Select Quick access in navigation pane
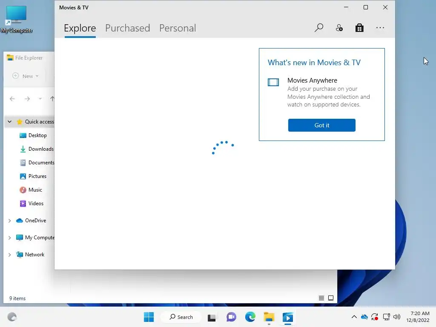The image size is (436, 327). point(39,121)
